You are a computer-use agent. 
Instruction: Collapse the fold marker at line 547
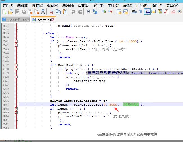click(16, 65)
